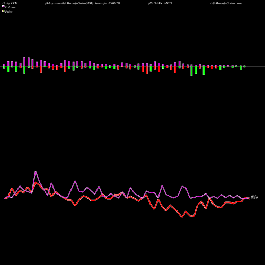Click the tallest peak of the magenta volume line
Viewport: 265px width, 265px height.
pos(36,171)
